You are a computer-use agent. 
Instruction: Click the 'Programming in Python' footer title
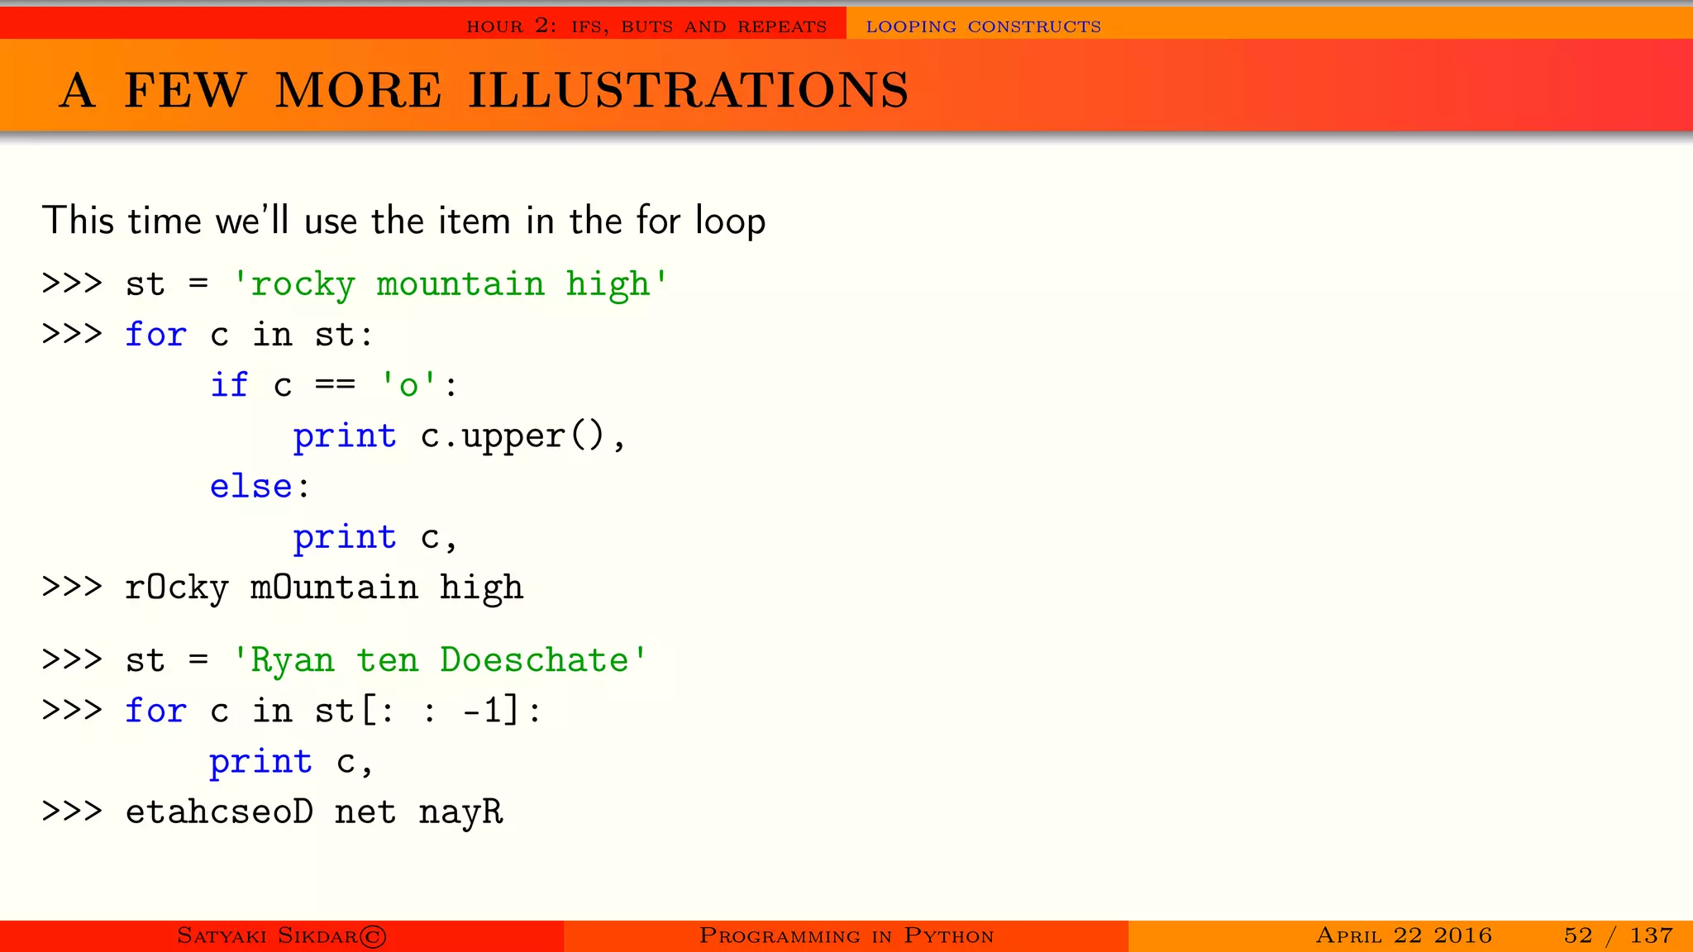click(x=846, y=935)
